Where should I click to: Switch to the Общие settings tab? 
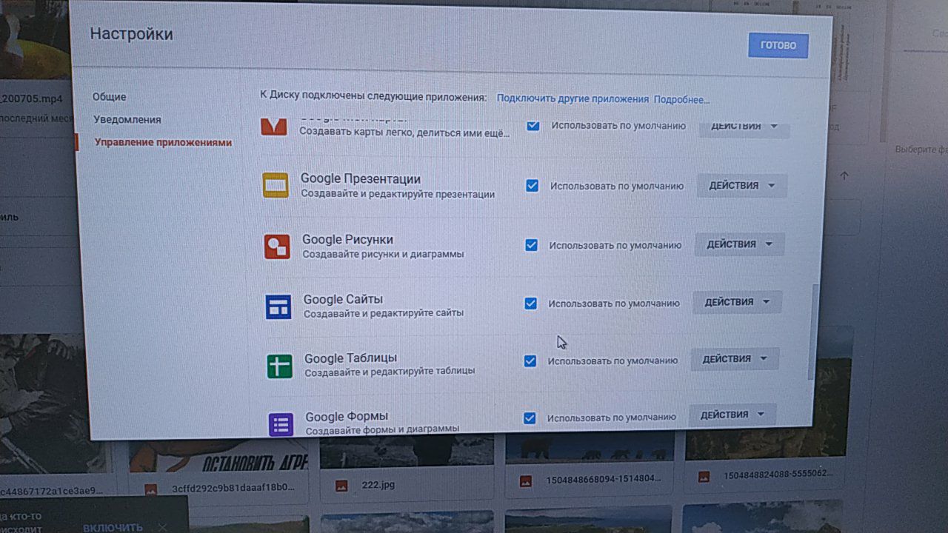pyautogui.click(x=110, y=97)
